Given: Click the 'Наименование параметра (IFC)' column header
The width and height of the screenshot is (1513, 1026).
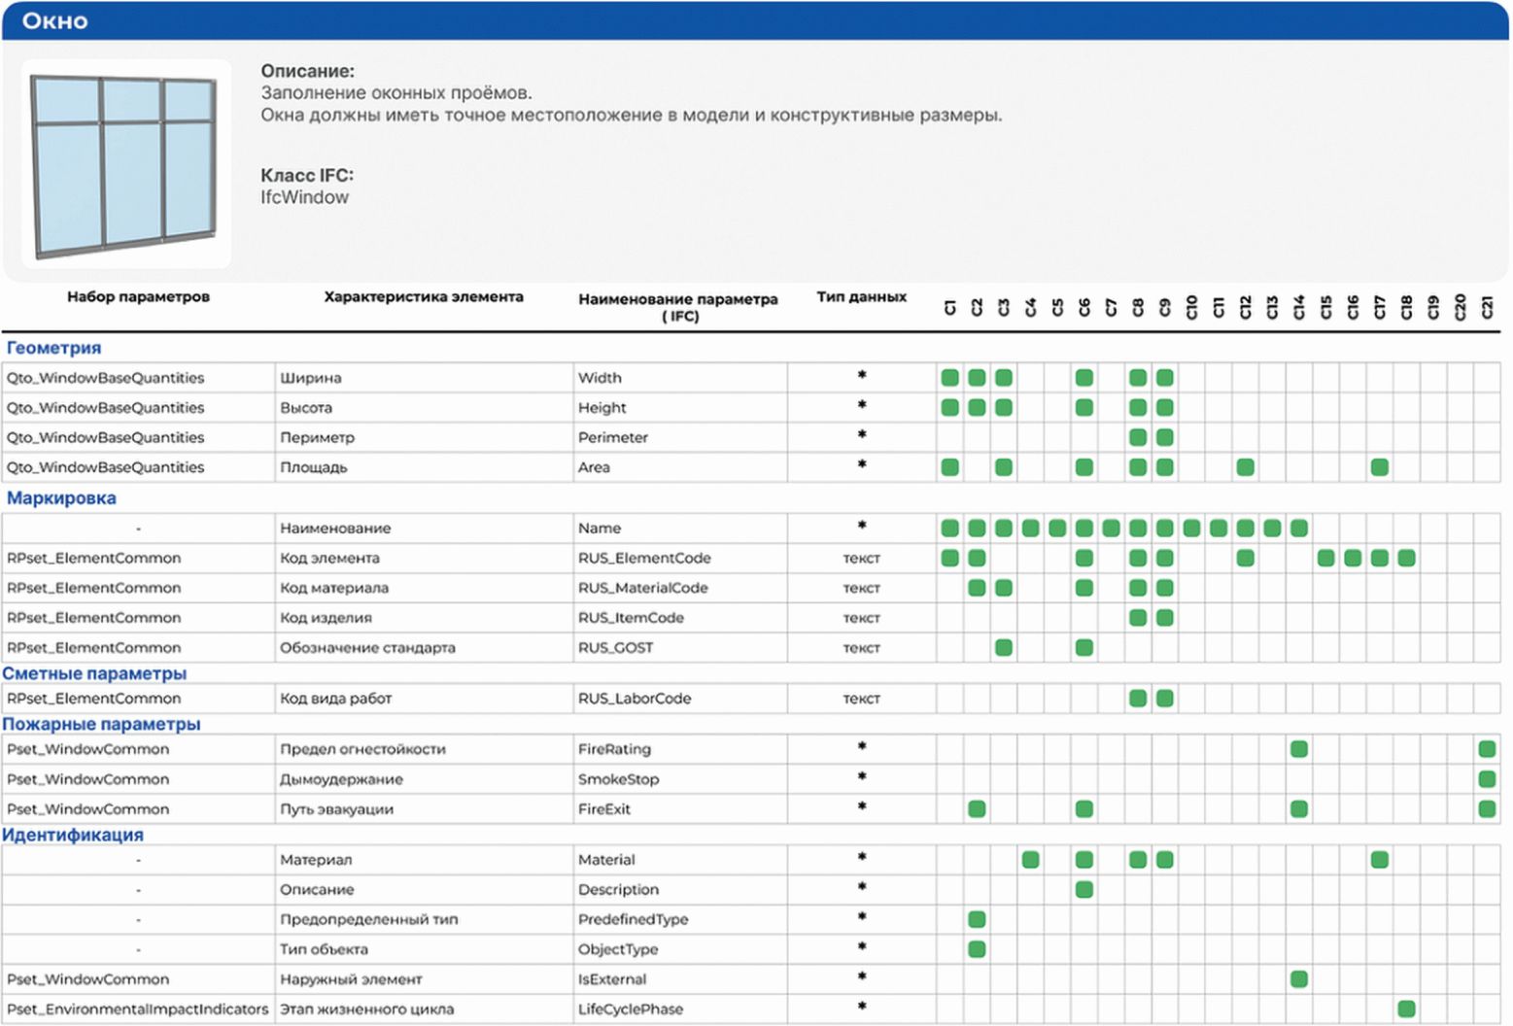Looking at the screenshot, I should pyautogui.click(x=678, y=307).
